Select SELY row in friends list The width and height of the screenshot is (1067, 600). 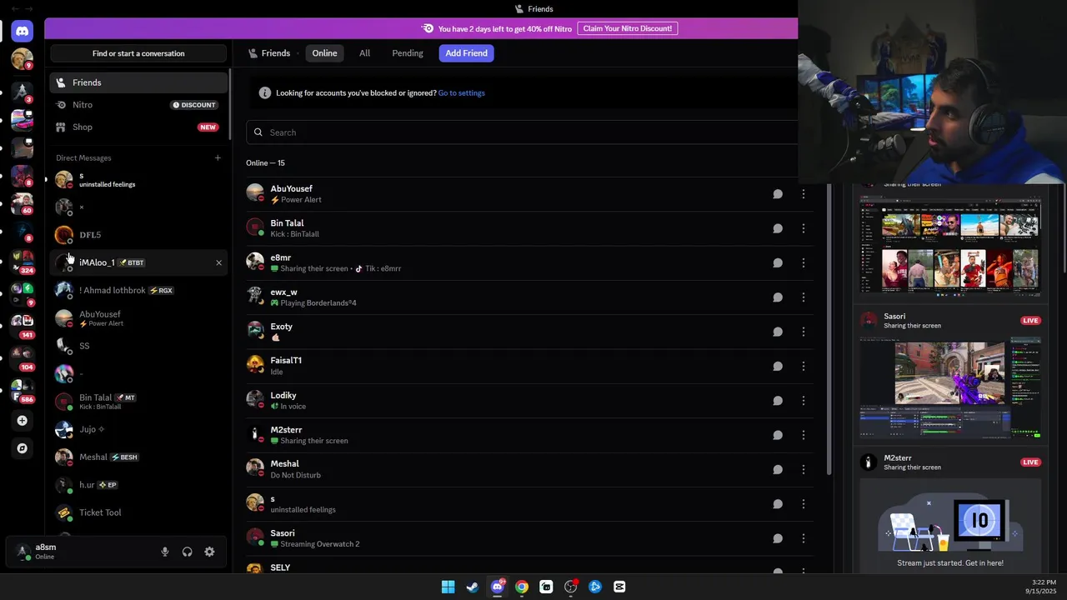point(530,567)
